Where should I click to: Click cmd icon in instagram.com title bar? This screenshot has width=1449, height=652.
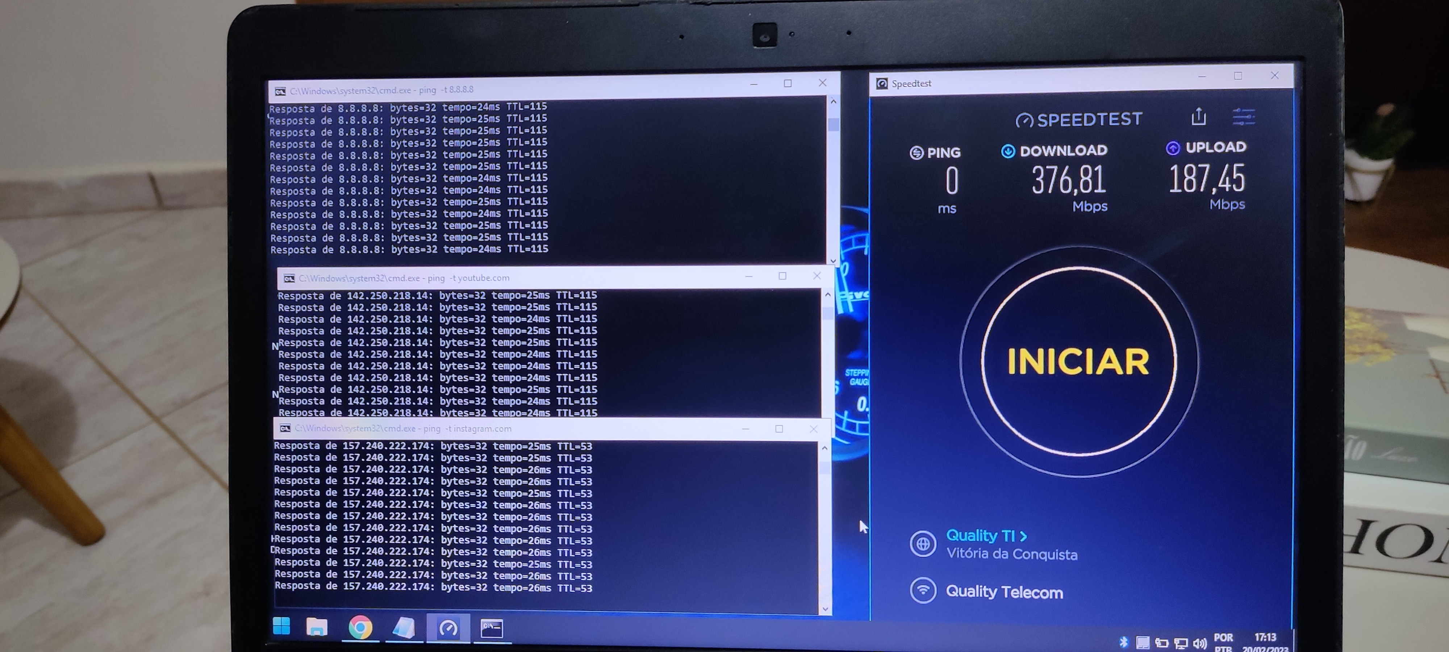[x=285, y=429]
